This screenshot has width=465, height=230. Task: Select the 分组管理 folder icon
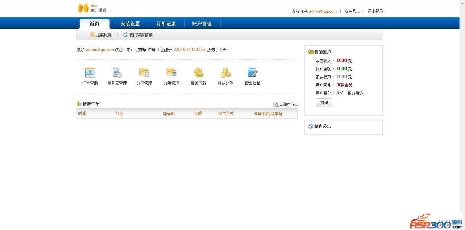tap(171, 73)
